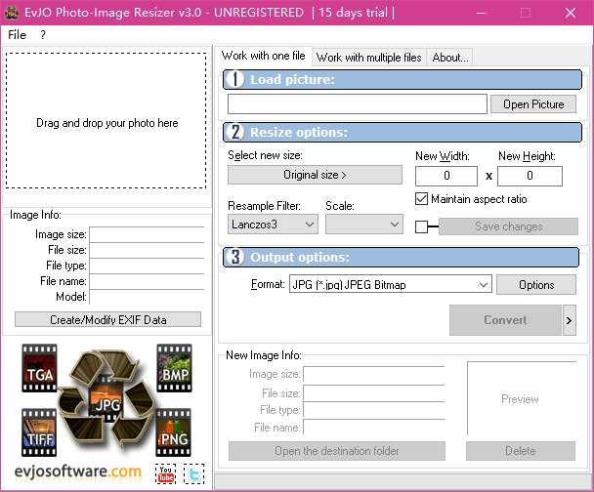The width and height of the screenshot is (594, 492).
Task: Open the Twitter bird icon
Action: coord(194,473)
